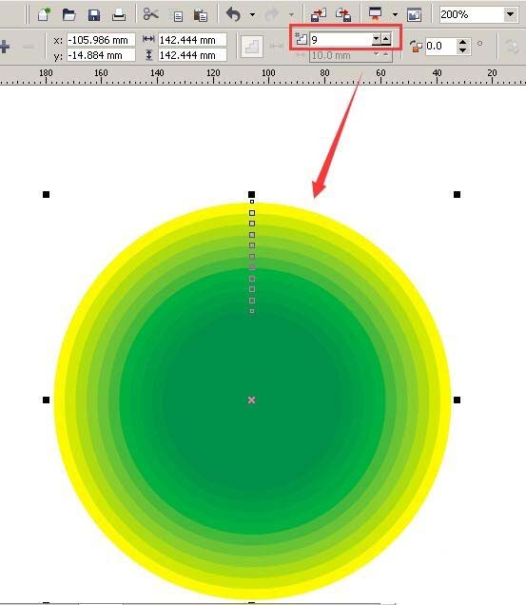This screenshot has height=605, width=526.
Task: Open the redo history dropdown arrow
Action: pos(291,15)
